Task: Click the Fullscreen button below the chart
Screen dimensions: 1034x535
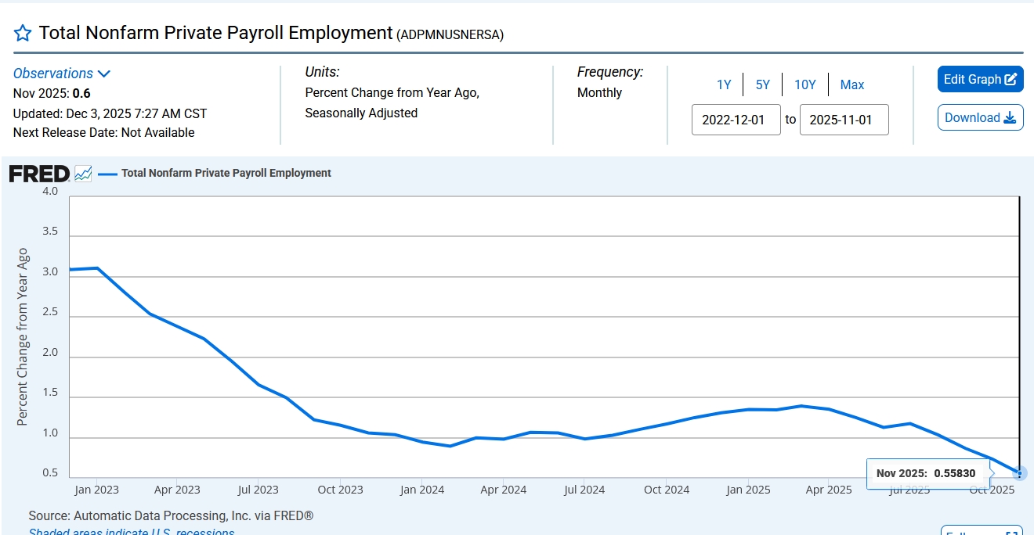Action: tap(982, 531)
